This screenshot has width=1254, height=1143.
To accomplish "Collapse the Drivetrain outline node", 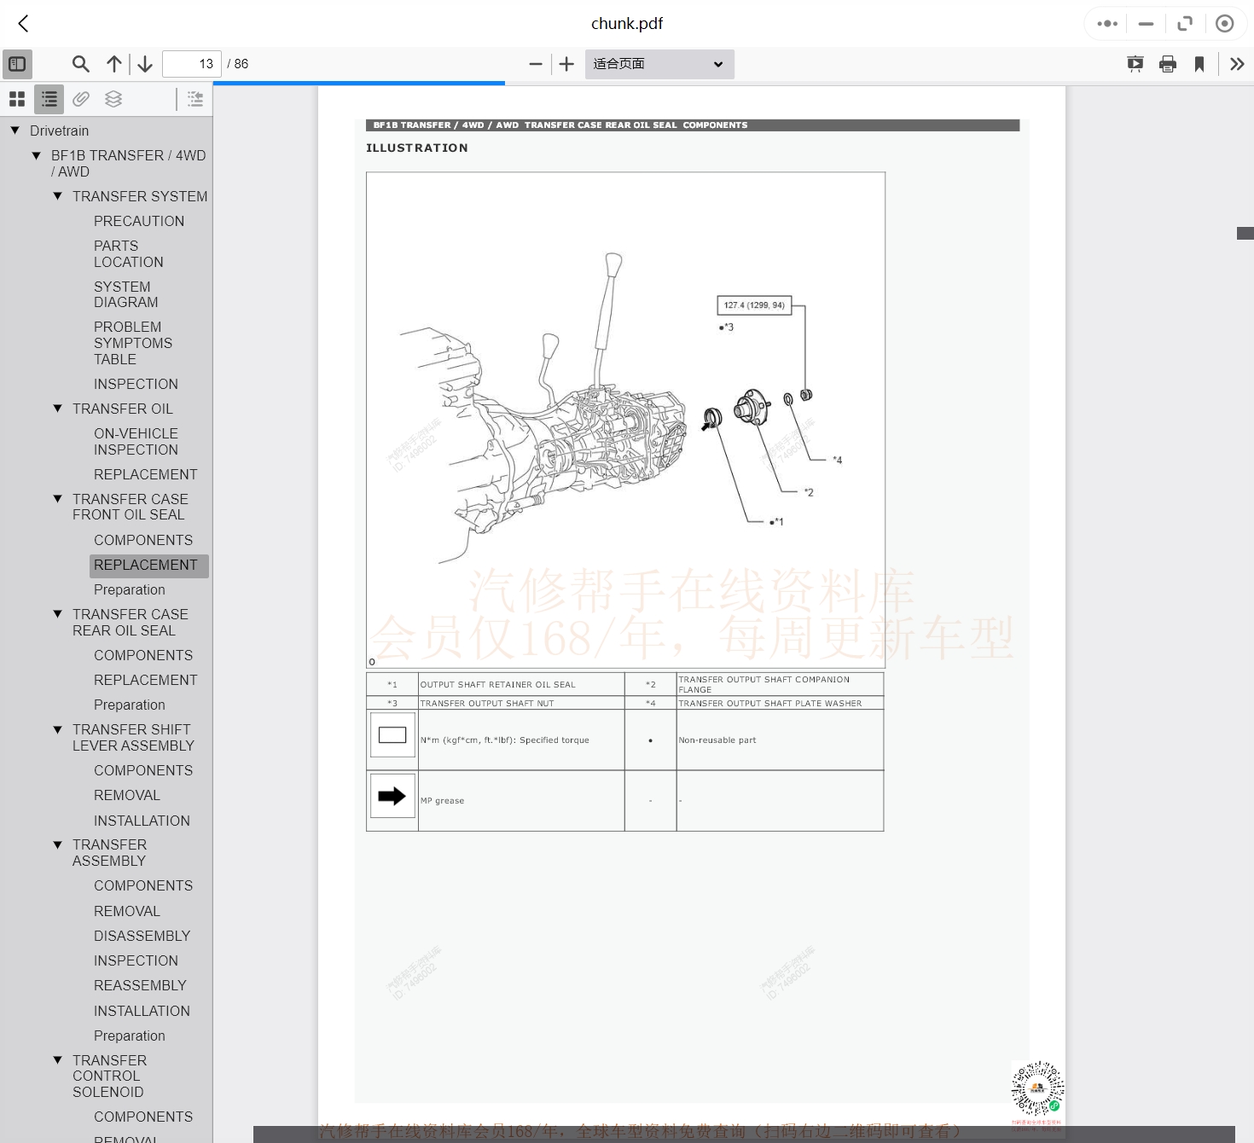I will click(x=15, y=131).
